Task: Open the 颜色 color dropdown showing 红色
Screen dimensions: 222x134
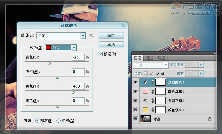Action: (74, 48)
